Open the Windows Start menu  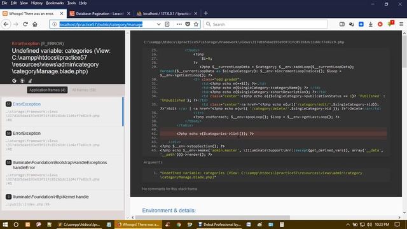[5, 225]
